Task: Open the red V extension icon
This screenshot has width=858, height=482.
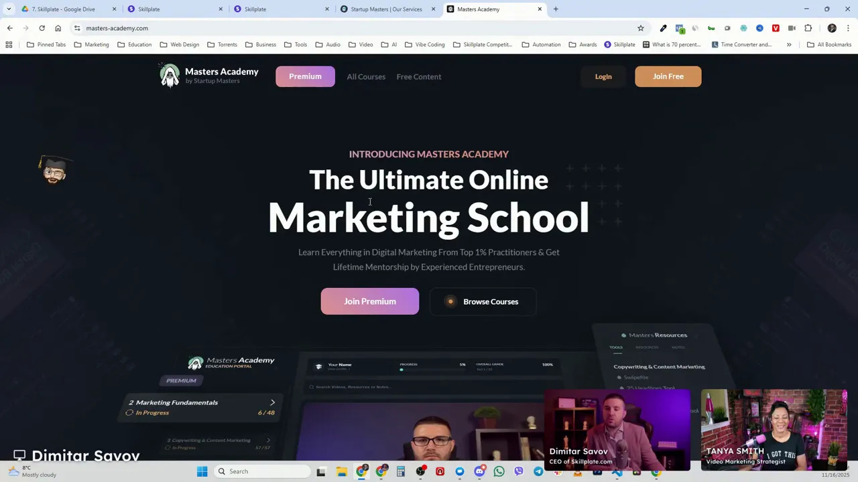Action: [776, 28]
